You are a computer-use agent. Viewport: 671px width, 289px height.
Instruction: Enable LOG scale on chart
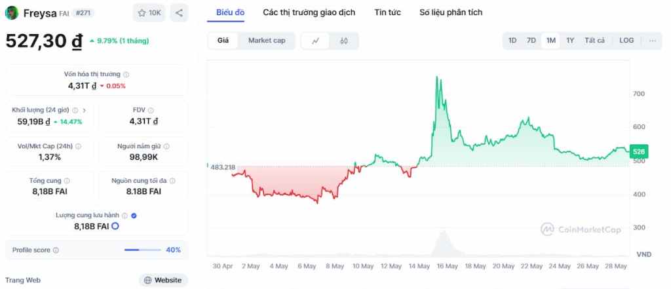[x=626, y=41]
